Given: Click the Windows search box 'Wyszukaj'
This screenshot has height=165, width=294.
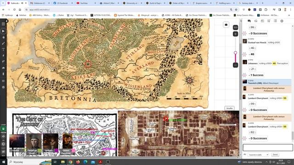Looking at the screenshot, I should (30, 162).
